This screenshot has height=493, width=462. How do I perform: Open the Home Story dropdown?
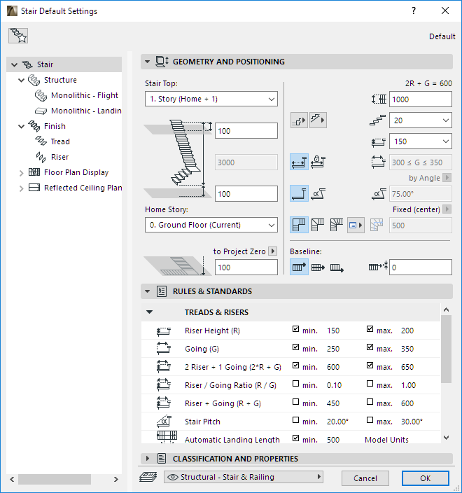pyautogui.click(x=211, y=225)
